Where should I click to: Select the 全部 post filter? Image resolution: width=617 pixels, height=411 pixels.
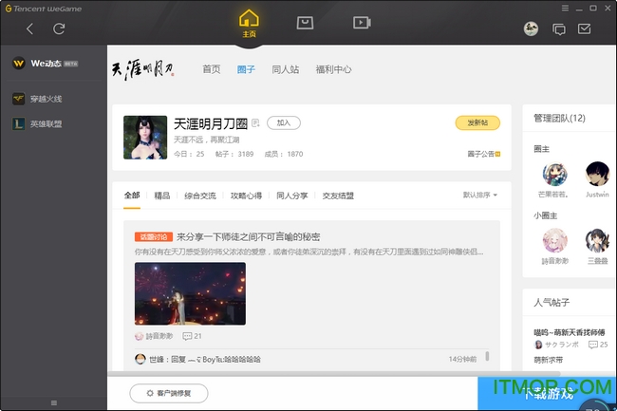coord(132,196)
